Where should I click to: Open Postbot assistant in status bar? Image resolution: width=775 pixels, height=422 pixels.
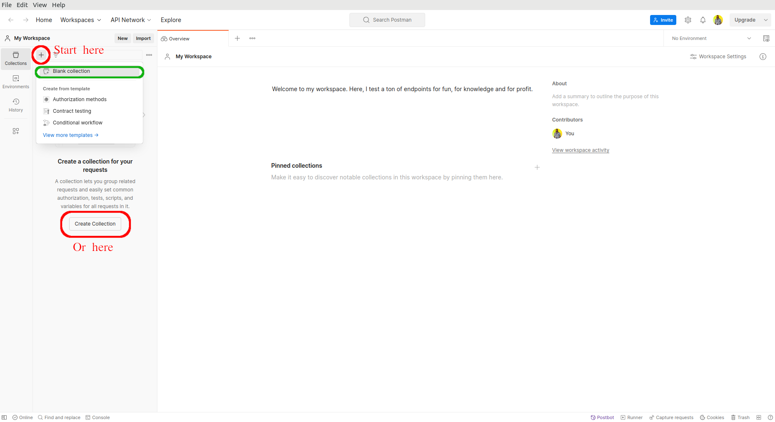tap(602, 417)
